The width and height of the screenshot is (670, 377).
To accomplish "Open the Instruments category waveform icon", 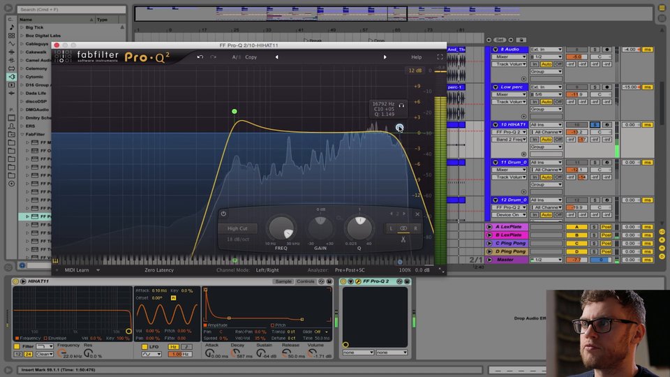I will pos(12,43).
